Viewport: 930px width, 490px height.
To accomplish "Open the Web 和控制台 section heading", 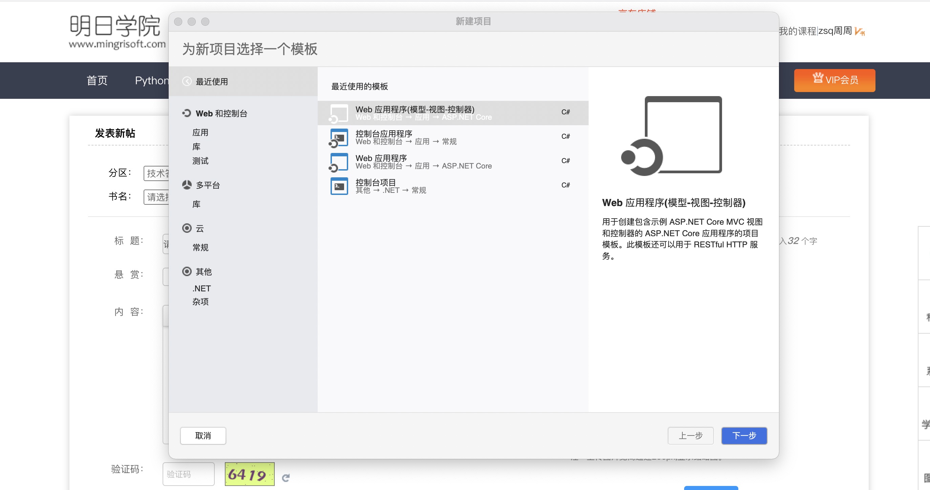I will click(x=221, y=113).
